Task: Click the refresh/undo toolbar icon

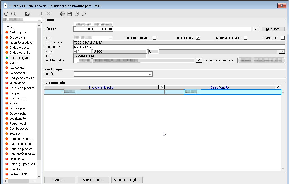Action: point(6,14)
